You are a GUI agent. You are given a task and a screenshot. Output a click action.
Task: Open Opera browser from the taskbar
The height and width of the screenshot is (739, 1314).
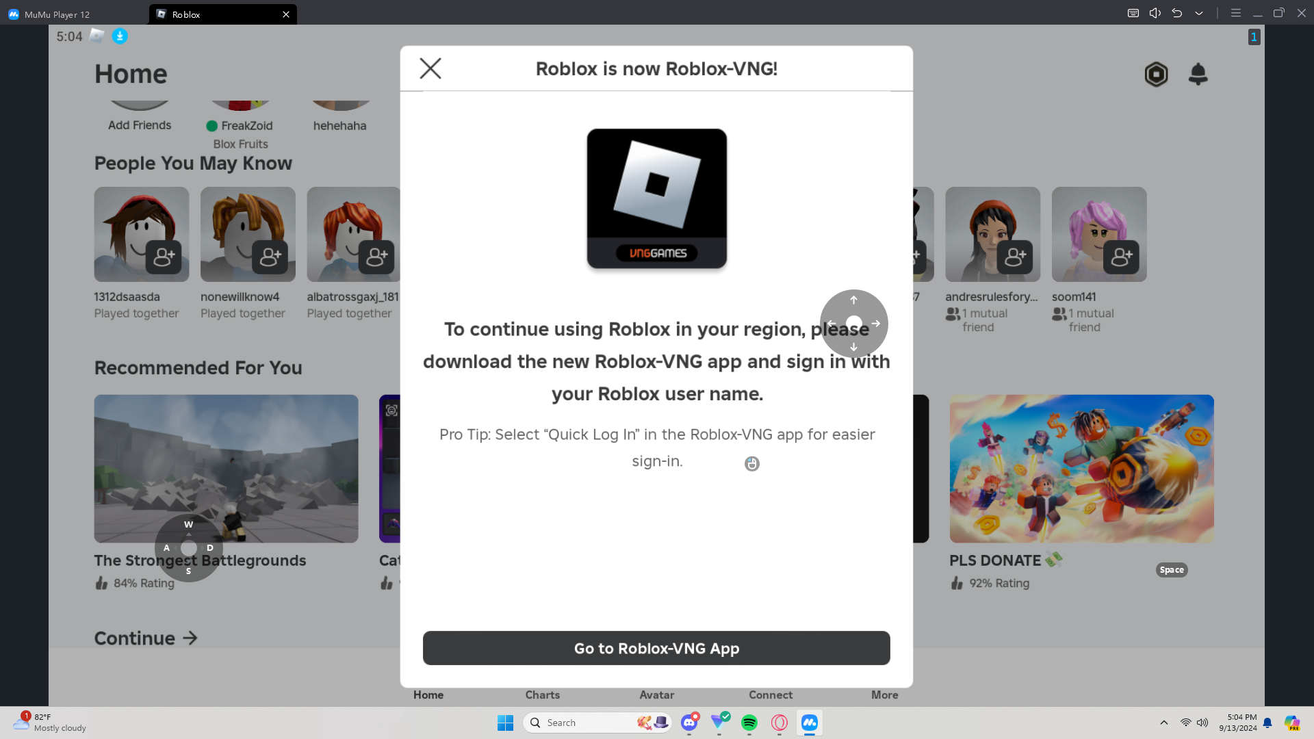point(780,723)
